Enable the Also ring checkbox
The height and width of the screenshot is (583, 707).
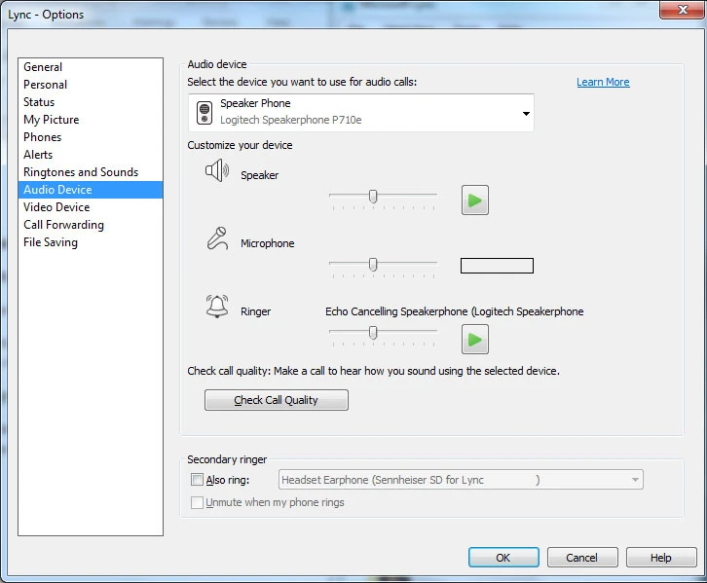(x=198, y=480)
